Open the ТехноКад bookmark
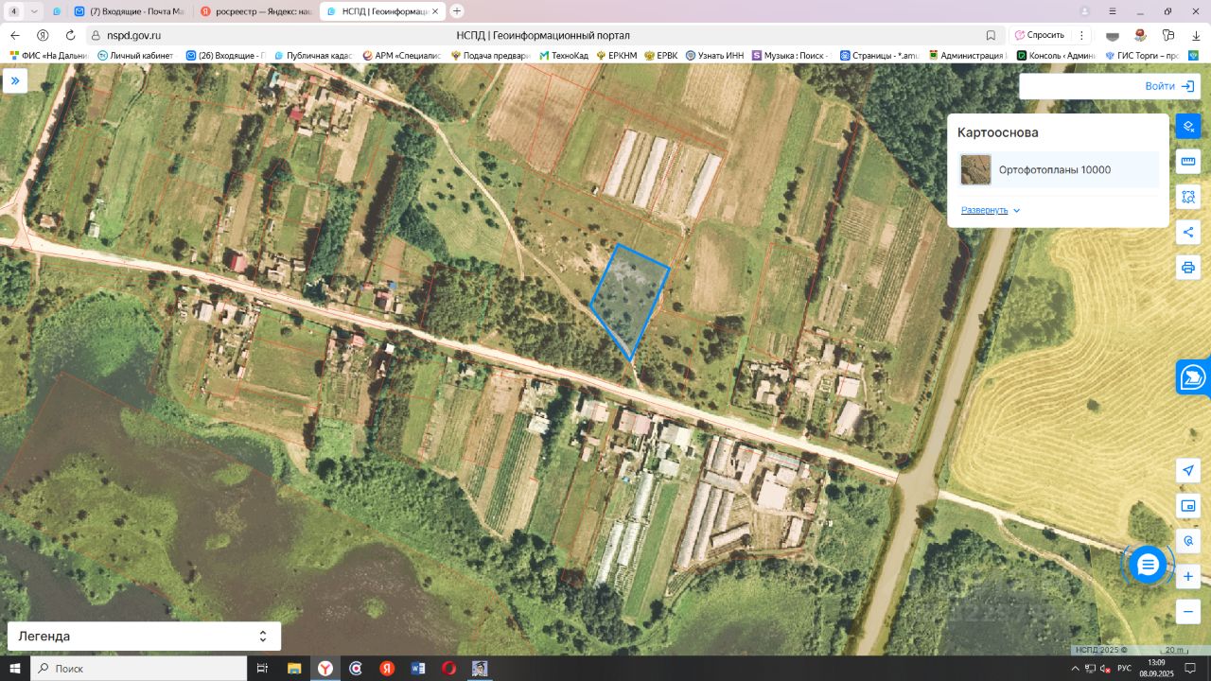Screen dimensions: 1211x681 pyautogui.click(x=564, y=56)
